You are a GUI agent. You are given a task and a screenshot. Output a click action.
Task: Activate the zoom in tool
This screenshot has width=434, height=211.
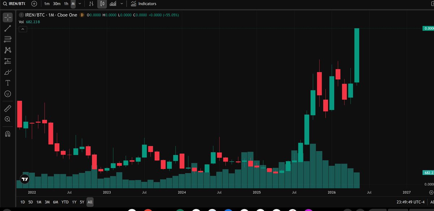click(8, 119)
